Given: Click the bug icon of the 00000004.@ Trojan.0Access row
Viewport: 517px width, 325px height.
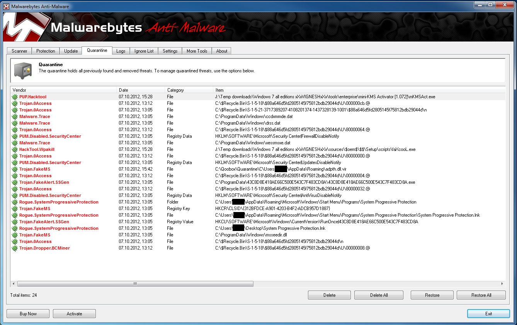Looking at the screenshot, I should click(x=15, y=176).
